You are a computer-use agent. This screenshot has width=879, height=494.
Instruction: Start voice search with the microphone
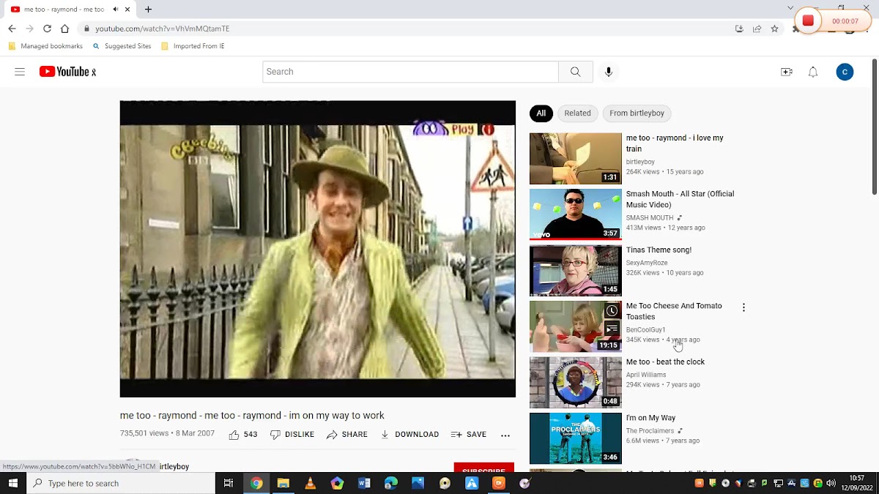(608, 72)
